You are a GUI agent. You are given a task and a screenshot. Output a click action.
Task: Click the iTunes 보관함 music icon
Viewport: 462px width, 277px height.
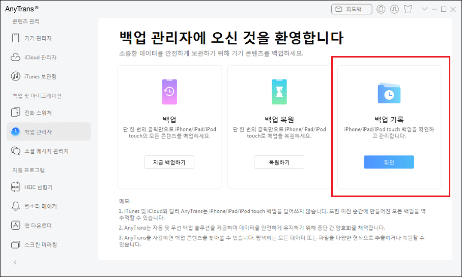pos(16,76)
